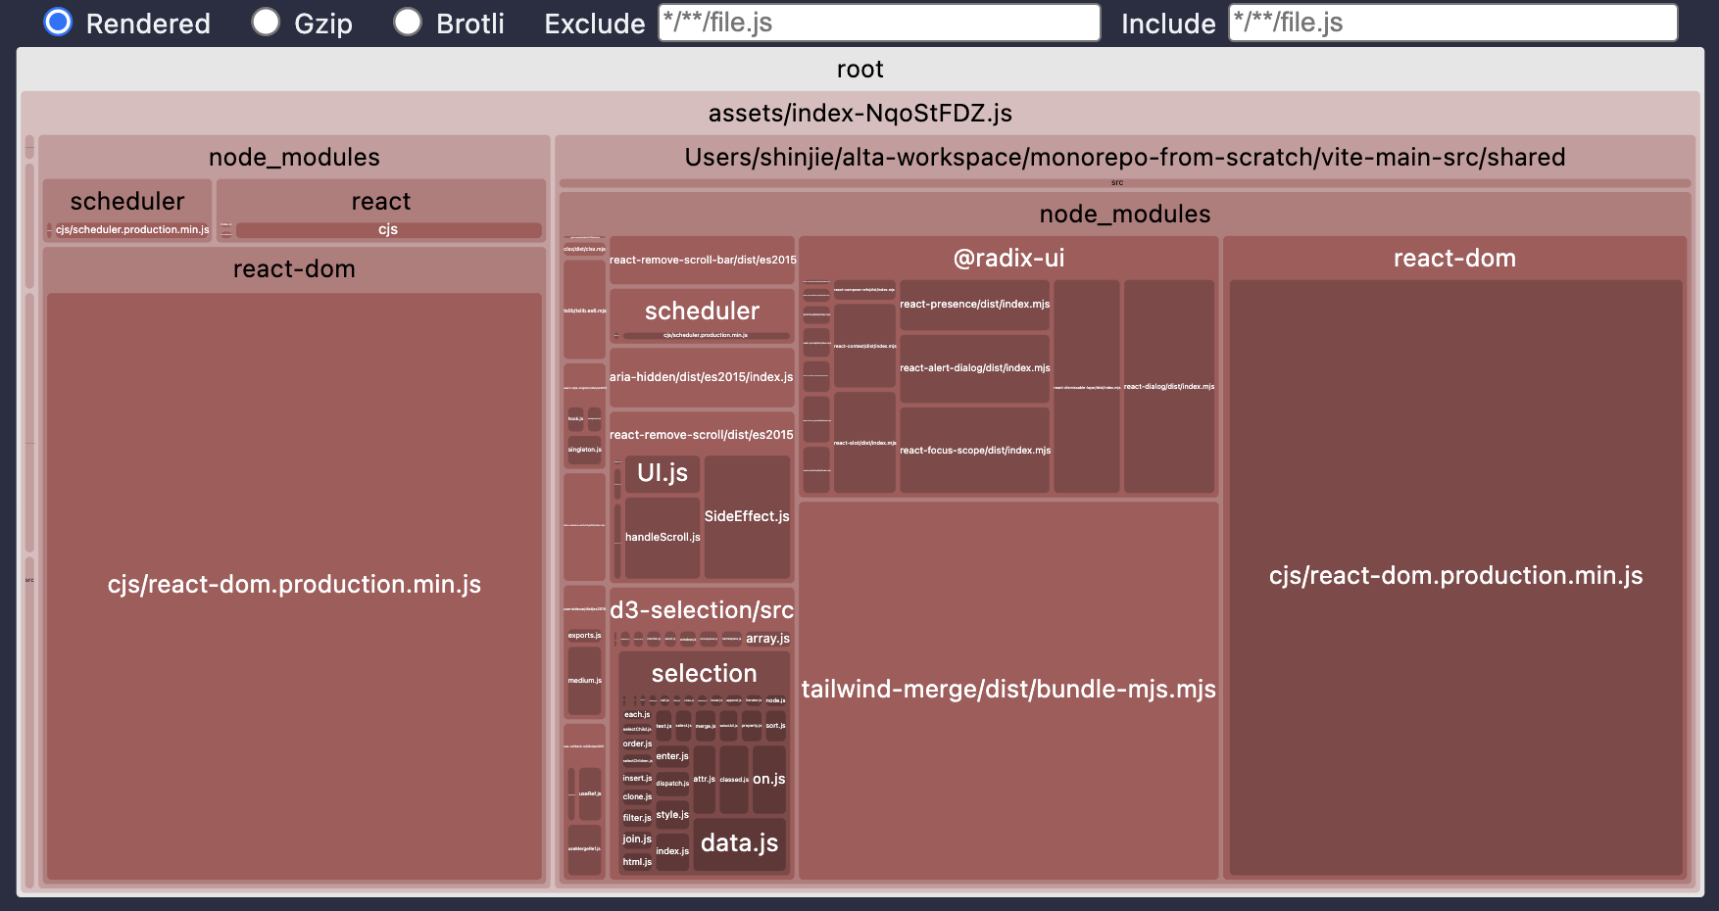Select react-alert-dialog/dist/index.mjs block

974,368
